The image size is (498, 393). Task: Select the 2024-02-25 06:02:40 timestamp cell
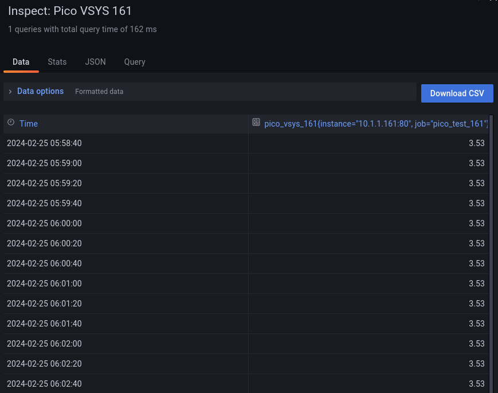(x=44, y=384)
